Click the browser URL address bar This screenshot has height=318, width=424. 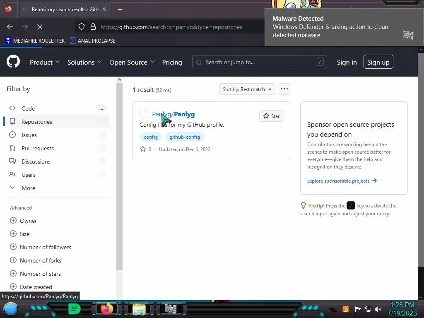click(x=171, y=27)
